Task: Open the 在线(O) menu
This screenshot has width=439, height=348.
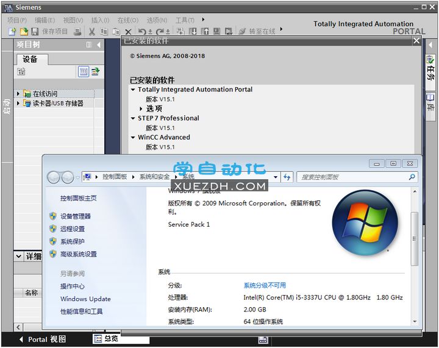Action: point(128,20)
